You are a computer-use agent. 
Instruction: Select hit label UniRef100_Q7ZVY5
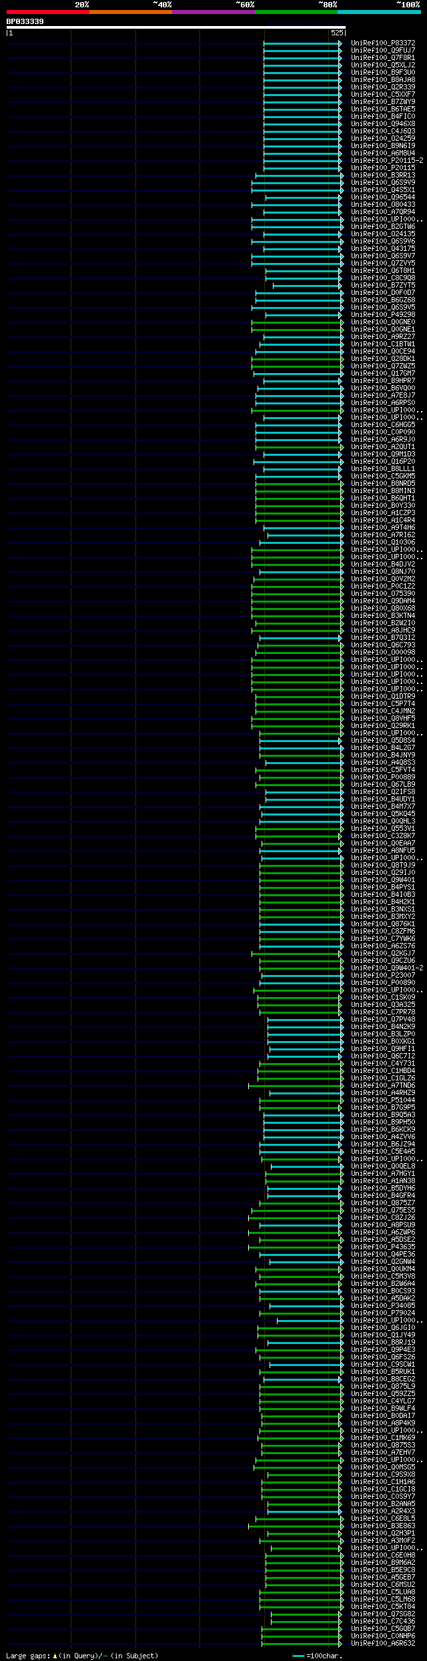pyautogui.click(x=383, y=263)
